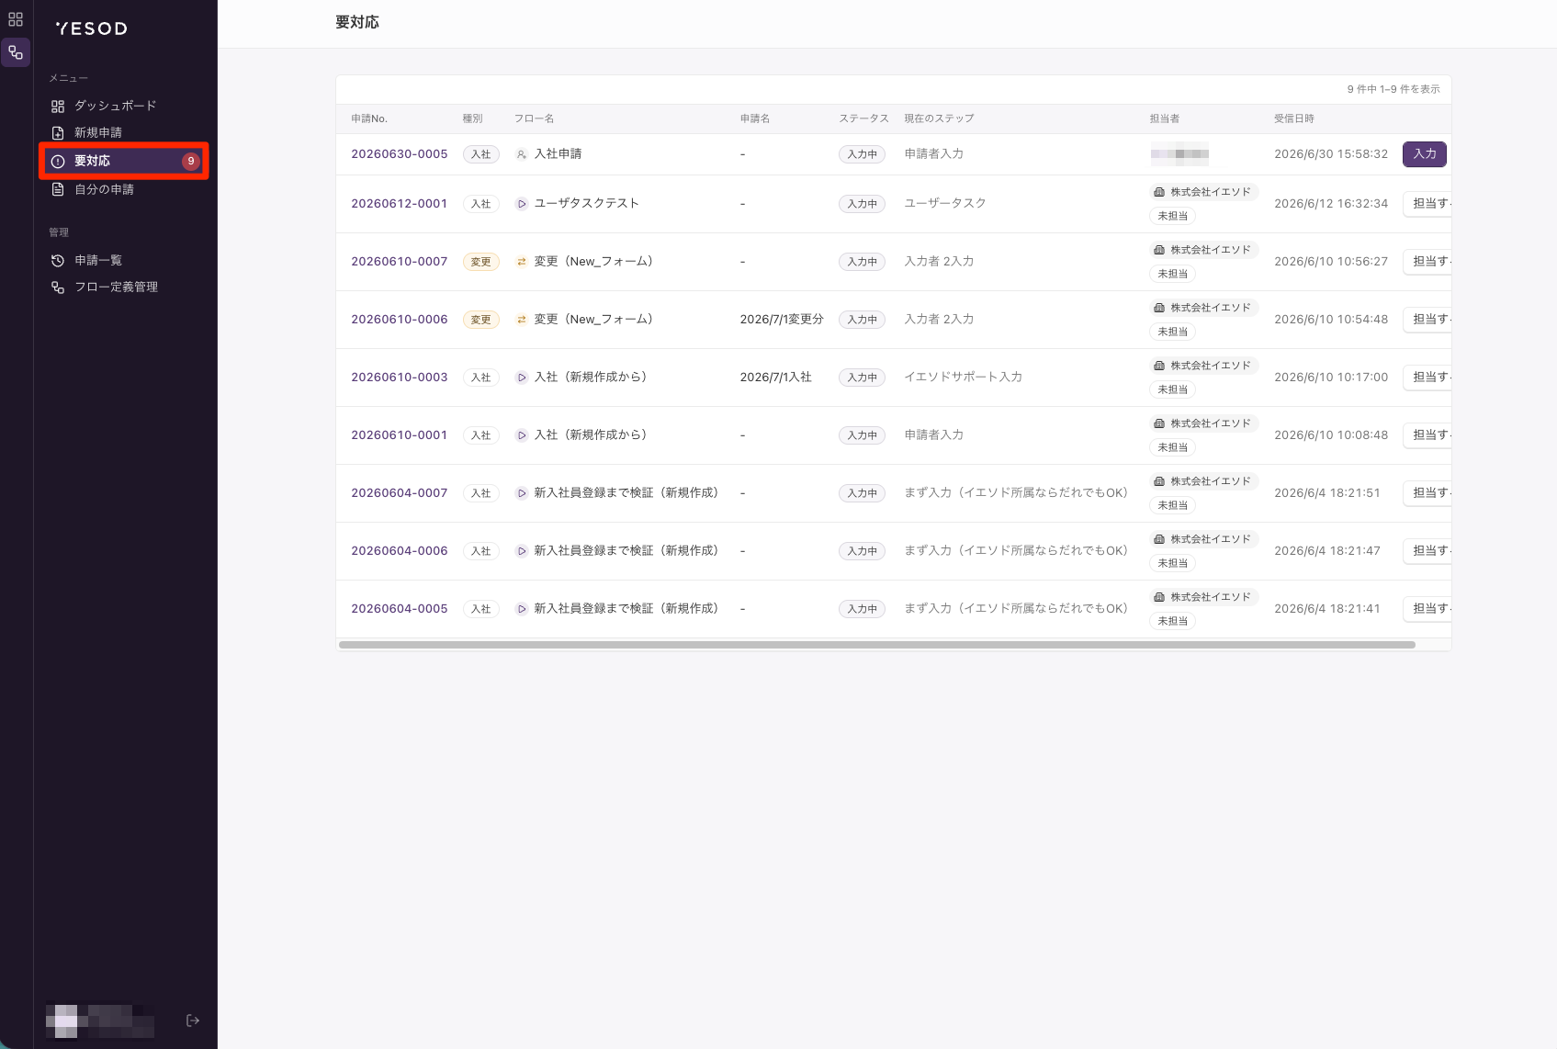Click the ダッシュボード grid icon
The image size is (1557, 1049).
pyautogui.click(x=58, y=107)
